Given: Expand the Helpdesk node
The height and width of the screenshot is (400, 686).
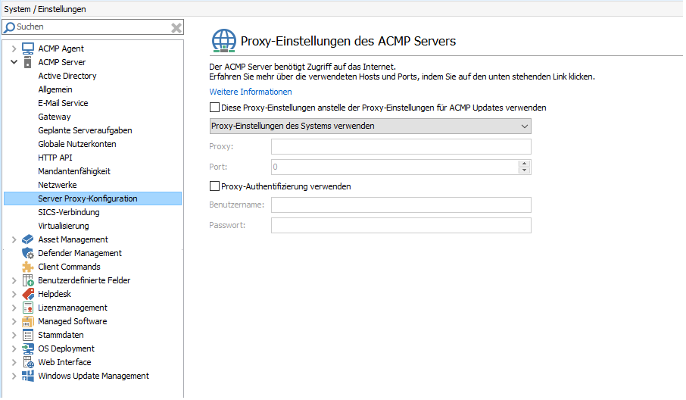Looking at the screenshot, I should (x=14, y=294).
